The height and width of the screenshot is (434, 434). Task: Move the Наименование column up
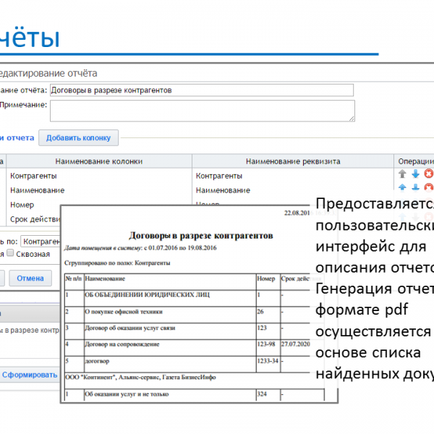tap(402, 189)
